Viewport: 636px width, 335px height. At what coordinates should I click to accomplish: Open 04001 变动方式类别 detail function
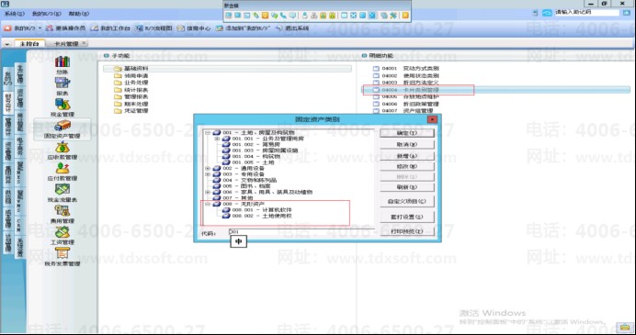410,69
